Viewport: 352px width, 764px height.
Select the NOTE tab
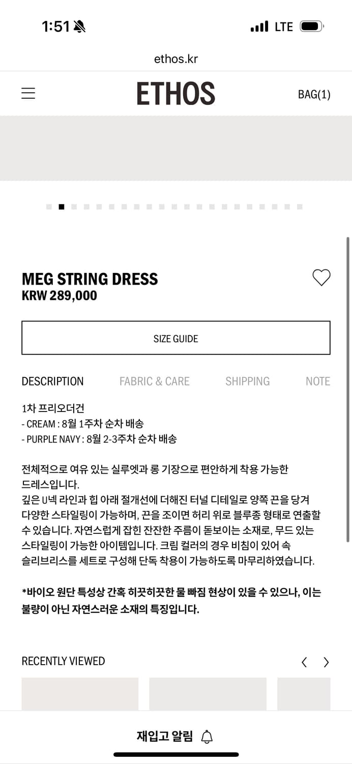[317, 381]
